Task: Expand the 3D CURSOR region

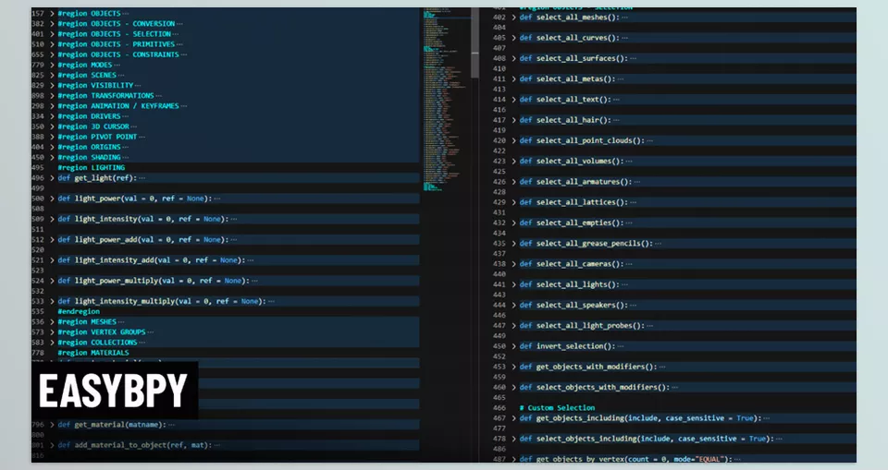Action: pos(52,127)
